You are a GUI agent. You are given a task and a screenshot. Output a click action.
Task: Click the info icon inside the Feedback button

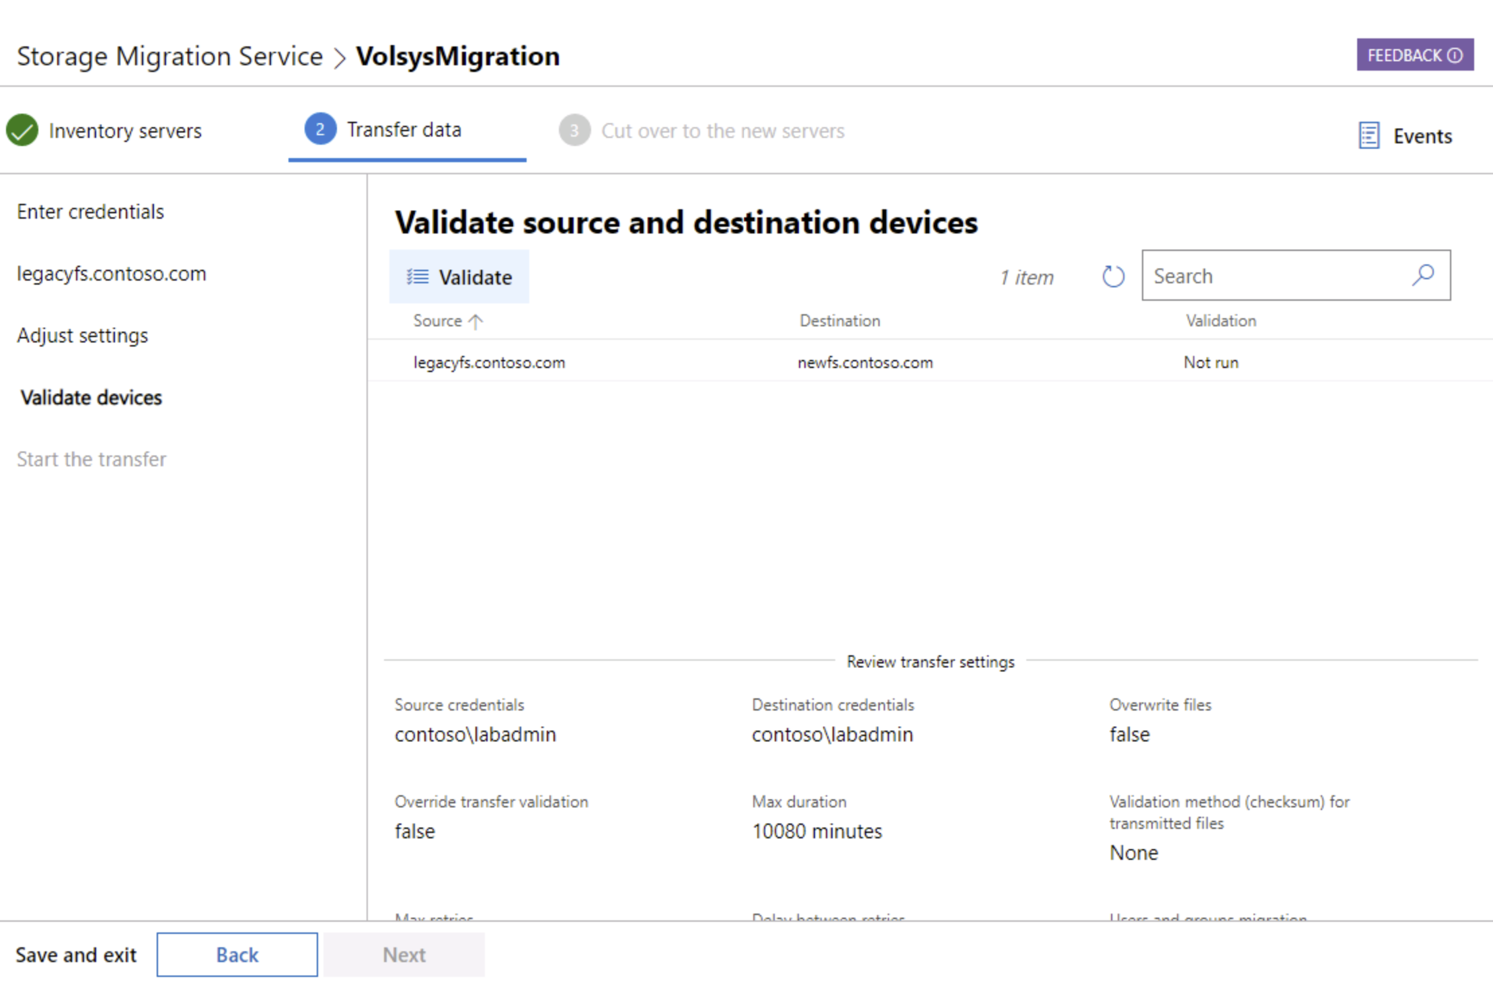pyautogui.click(x=1455, y=55)
